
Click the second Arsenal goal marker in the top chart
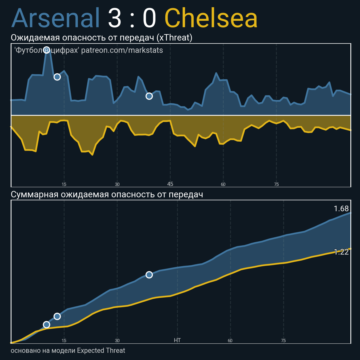57,77
